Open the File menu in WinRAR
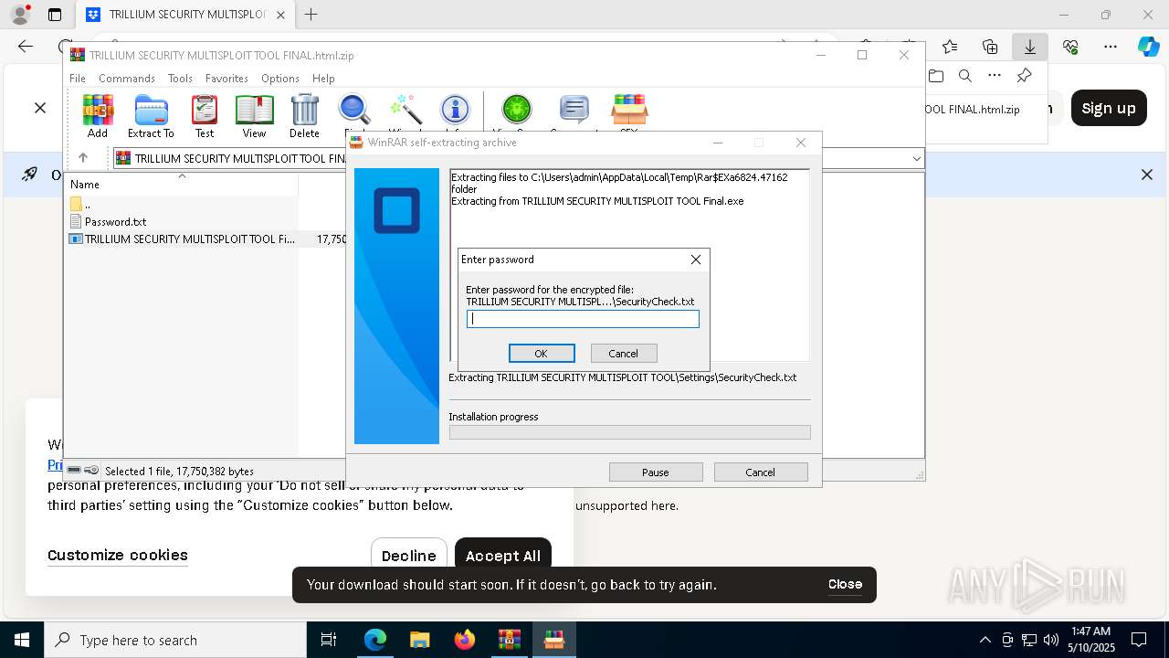1169x658 pixels. (x=78, y=79)
